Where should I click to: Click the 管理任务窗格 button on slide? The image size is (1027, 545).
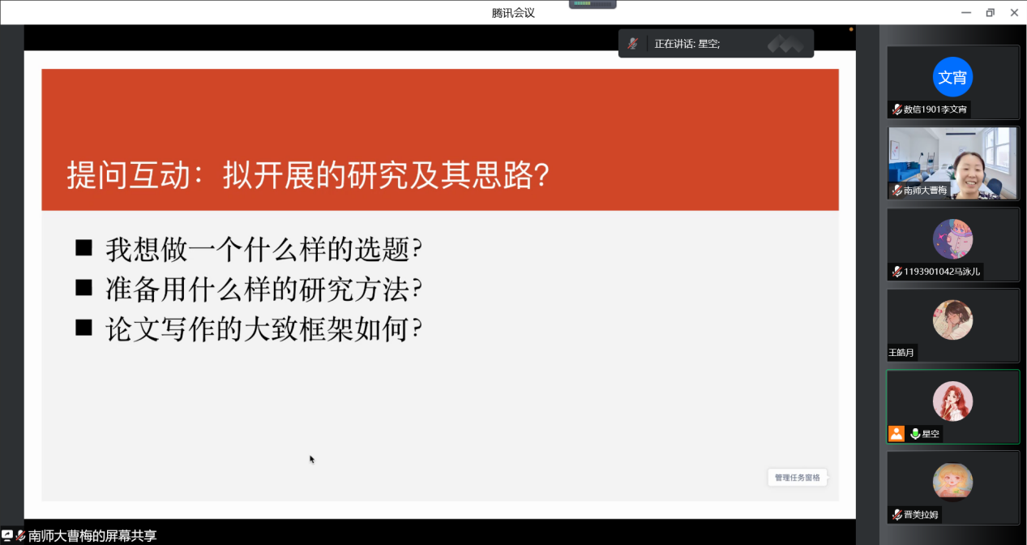(797, 478)
